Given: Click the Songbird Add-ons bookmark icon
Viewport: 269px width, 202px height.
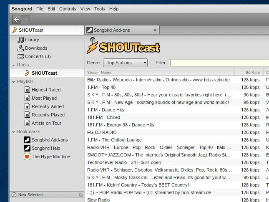Looking at the screenshot, I should (27, 140).
